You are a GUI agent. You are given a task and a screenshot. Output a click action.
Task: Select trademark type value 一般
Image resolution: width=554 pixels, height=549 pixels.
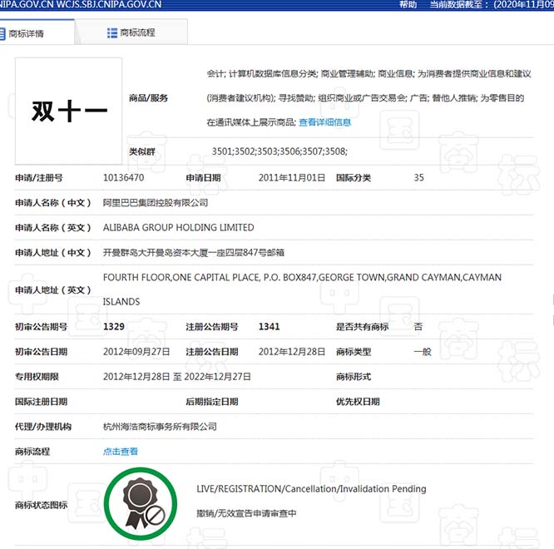click(423, 352)
